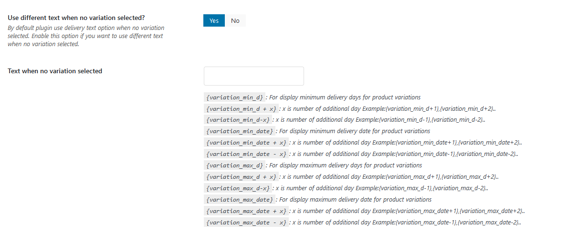Image resolution: width=579 pixels, height=233 pixels.
Task: Click the {variation_min_d + x} shortcode tag
Action: click(241, 108)
